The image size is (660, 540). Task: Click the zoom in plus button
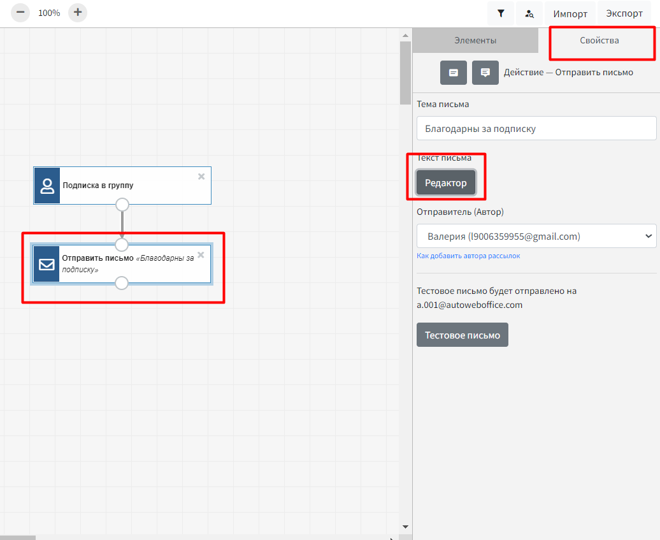click(x=78, y=13)
